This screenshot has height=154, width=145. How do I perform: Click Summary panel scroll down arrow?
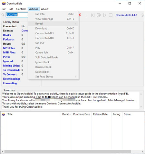pos(141,107)
